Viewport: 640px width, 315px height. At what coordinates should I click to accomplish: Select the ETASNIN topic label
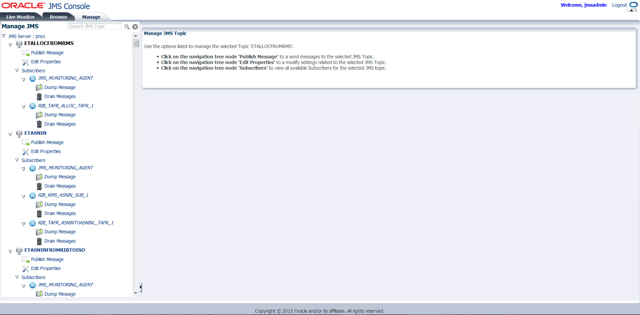click(35, 133)
